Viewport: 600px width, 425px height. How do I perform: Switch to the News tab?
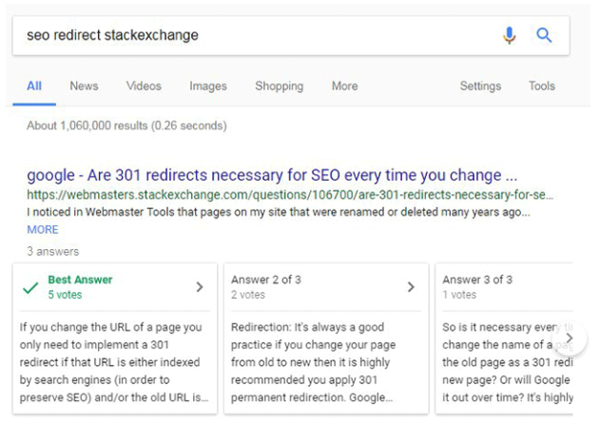[x=84, y=86]
